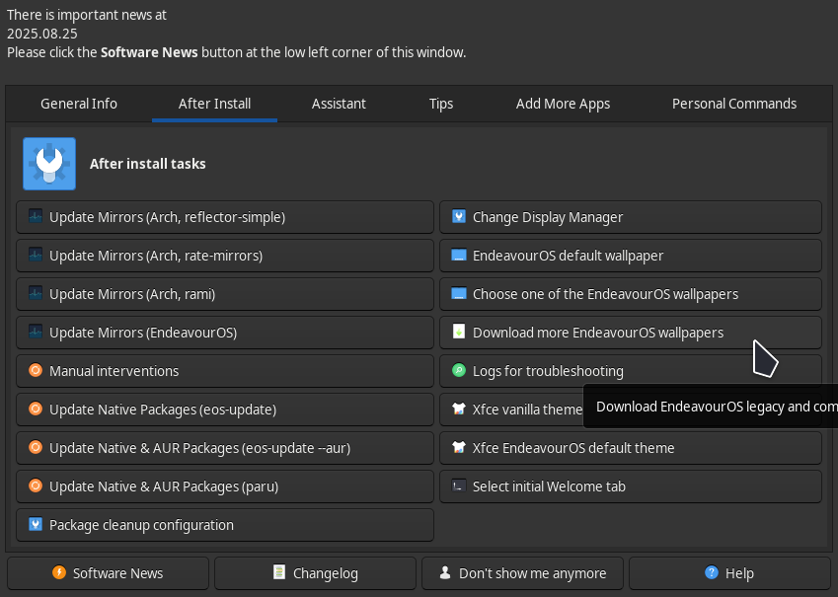838x597 pixels.
Task: Click the Change Display Manager icon
Action: [458, 217]
